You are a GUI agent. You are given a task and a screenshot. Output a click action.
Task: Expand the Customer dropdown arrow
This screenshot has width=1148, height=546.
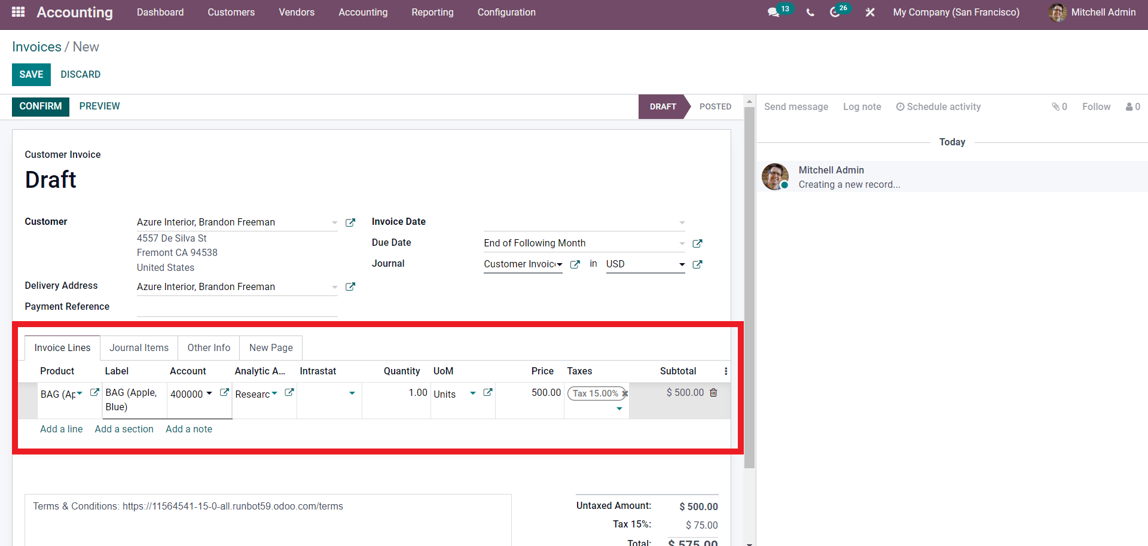click(x=335, y=222)
